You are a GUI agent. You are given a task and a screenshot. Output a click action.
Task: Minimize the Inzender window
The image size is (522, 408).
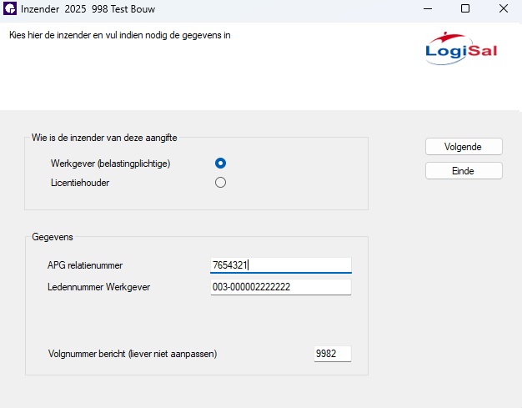[x=428, y=8]
